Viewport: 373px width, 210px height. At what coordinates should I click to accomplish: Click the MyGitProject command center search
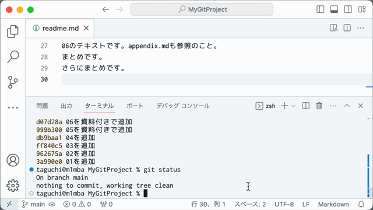tap(202, 9)
